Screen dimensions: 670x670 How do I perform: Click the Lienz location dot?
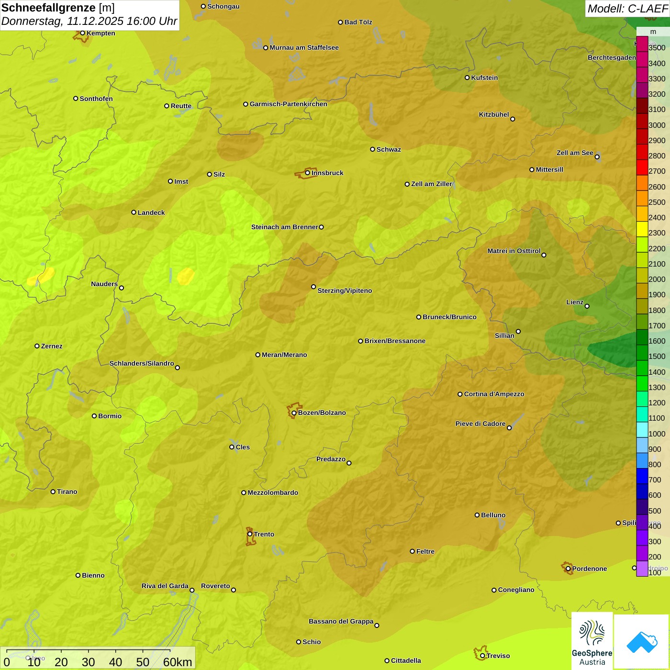pyautogui.click(x=587, y=306)
